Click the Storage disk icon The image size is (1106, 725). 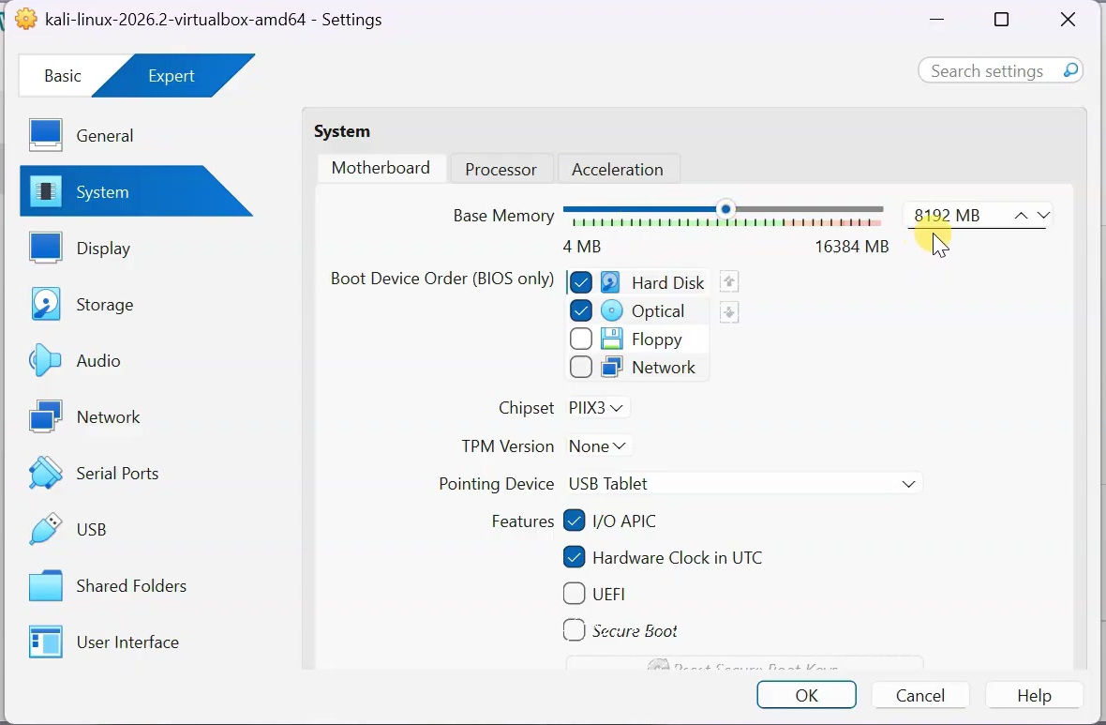click(46, 304)
